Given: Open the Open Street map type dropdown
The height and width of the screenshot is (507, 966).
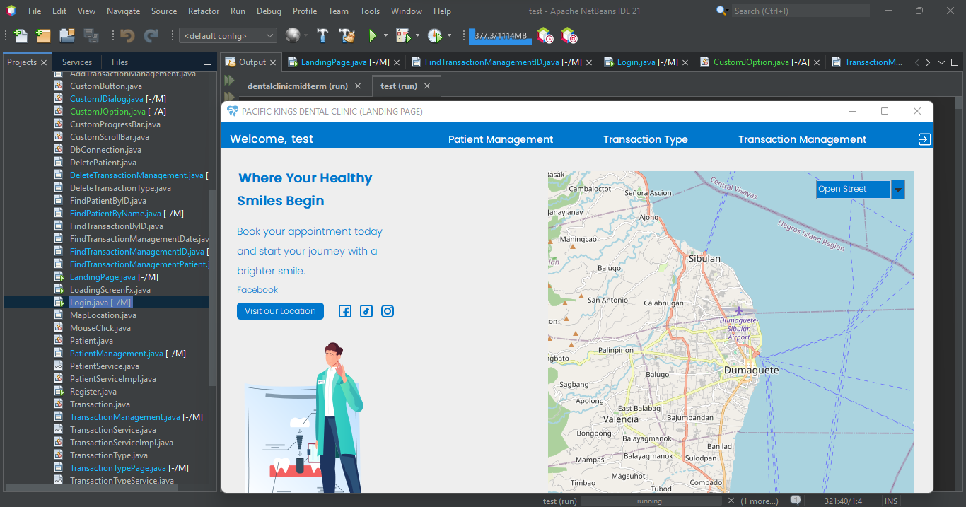Looking at the screenshot, I should 897,189.
